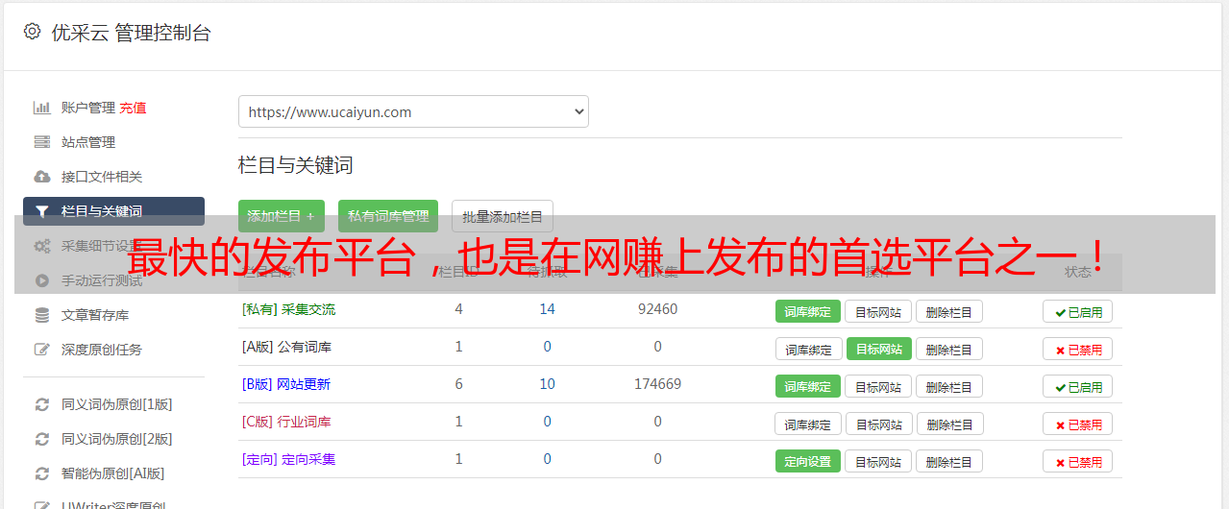Click 删除栏目 in the 采集交流 row

(949, 311)
